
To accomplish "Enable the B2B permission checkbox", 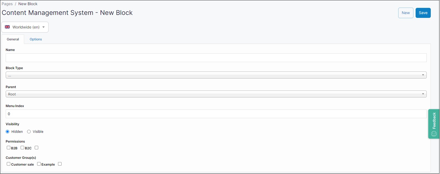I will 9,148.
